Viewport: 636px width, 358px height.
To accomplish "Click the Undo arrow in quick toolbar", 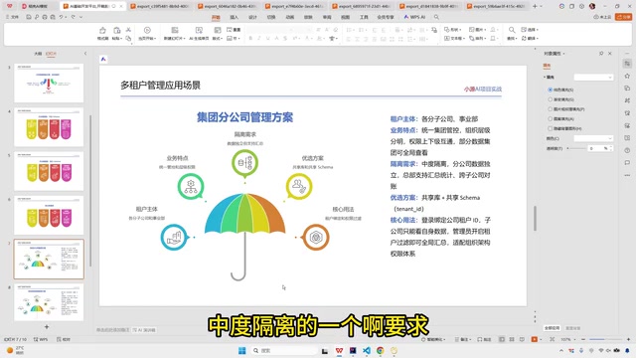I will coord(61,17).
